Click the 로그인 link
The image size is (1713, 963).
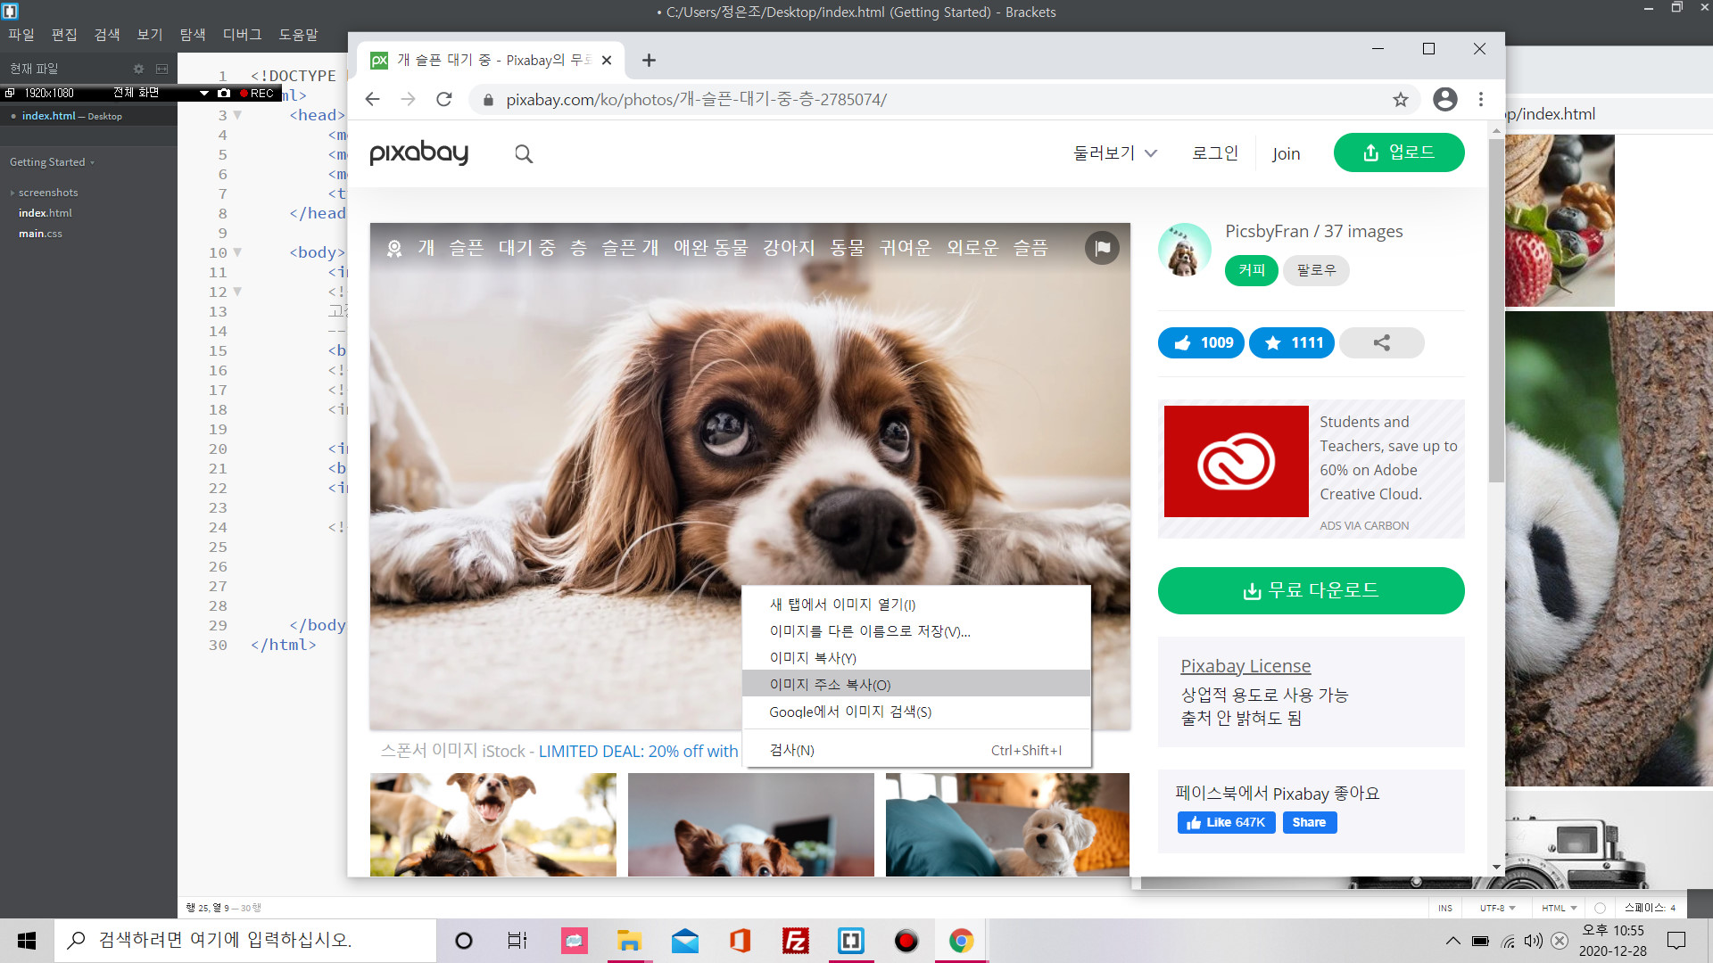pos(1215,153)
